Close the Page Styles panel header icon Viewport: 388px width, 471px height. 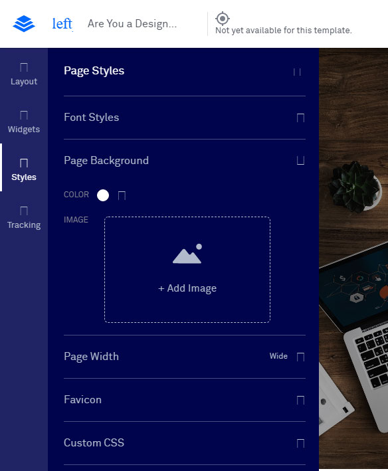tap(297, 72)
